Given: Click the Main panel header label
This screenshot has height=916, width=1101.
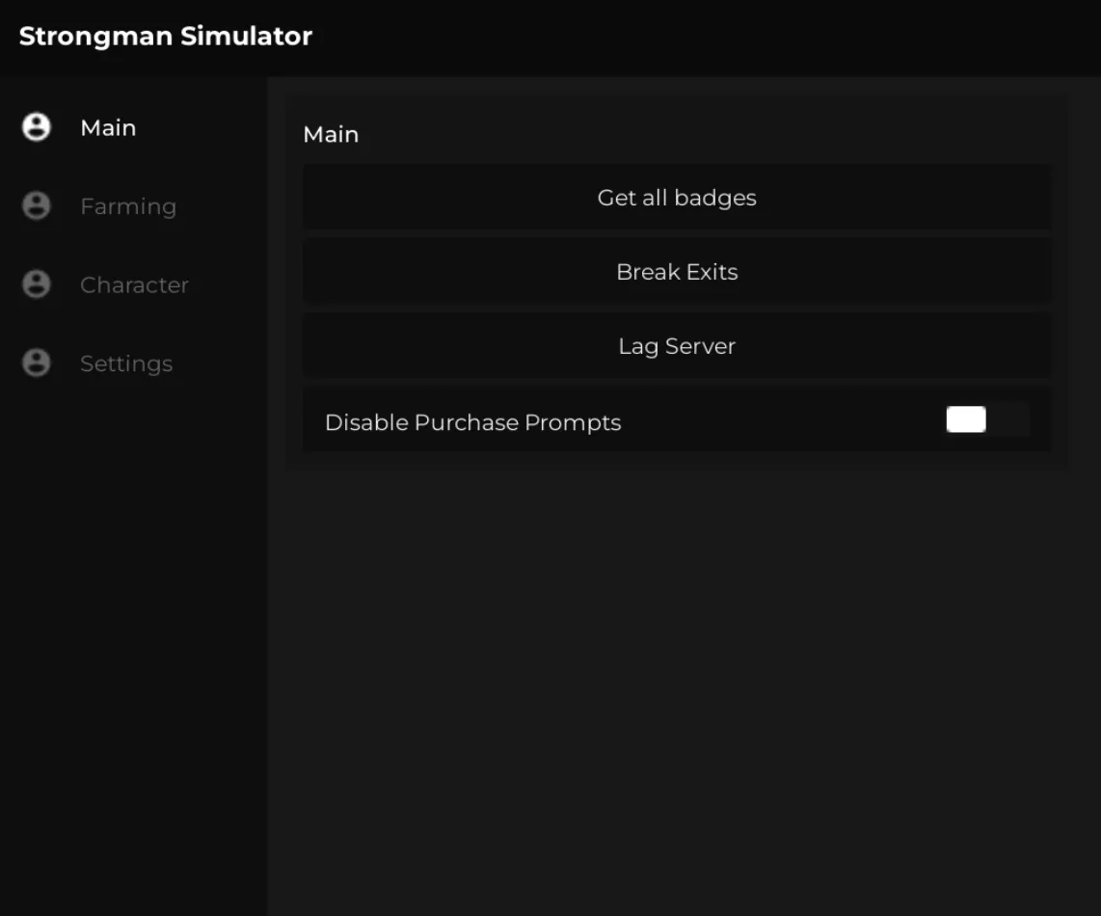Looking at the screenshot, I should pos(331,134).
